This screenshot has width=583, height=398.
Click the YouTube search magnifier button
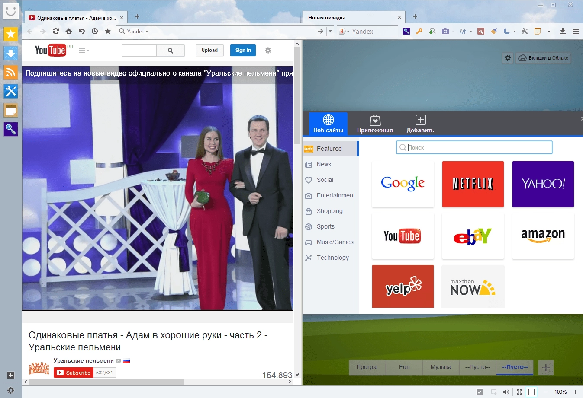pos(171,51)
